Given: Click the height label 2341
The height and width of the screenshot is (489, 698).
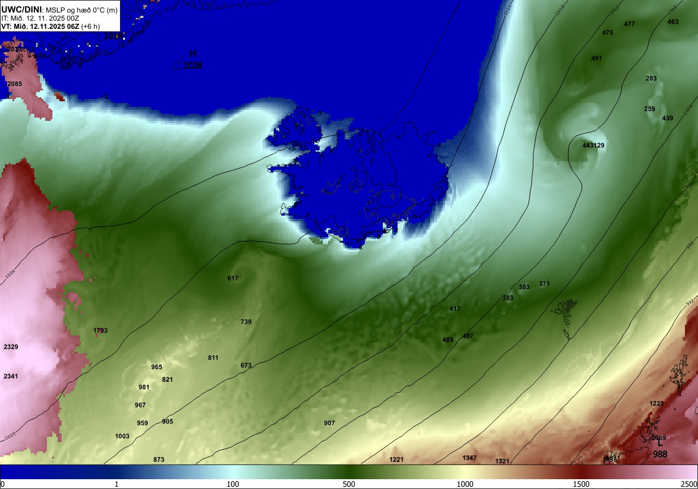Looking at the screenshot, I should (x=11, y=376).
